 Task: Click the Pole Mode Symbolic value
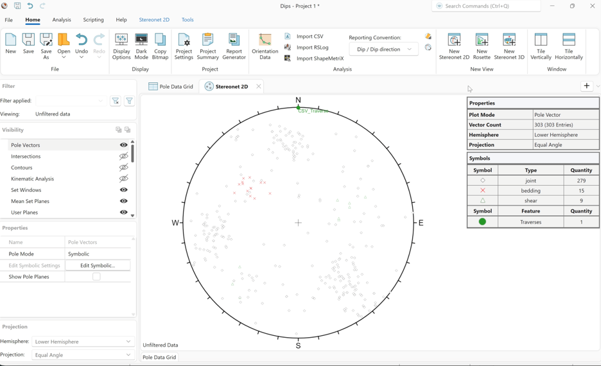(x=98, y=254)
